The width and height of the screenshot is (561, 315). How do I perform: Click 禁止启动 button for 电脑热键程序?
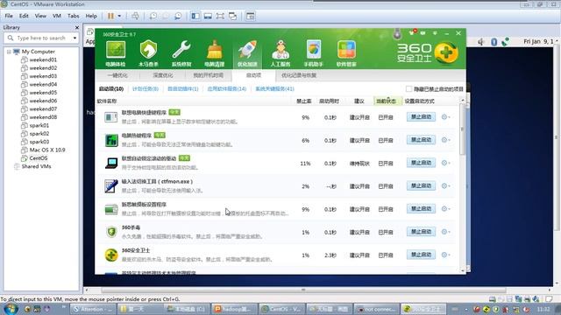click(x=421, y=140)
